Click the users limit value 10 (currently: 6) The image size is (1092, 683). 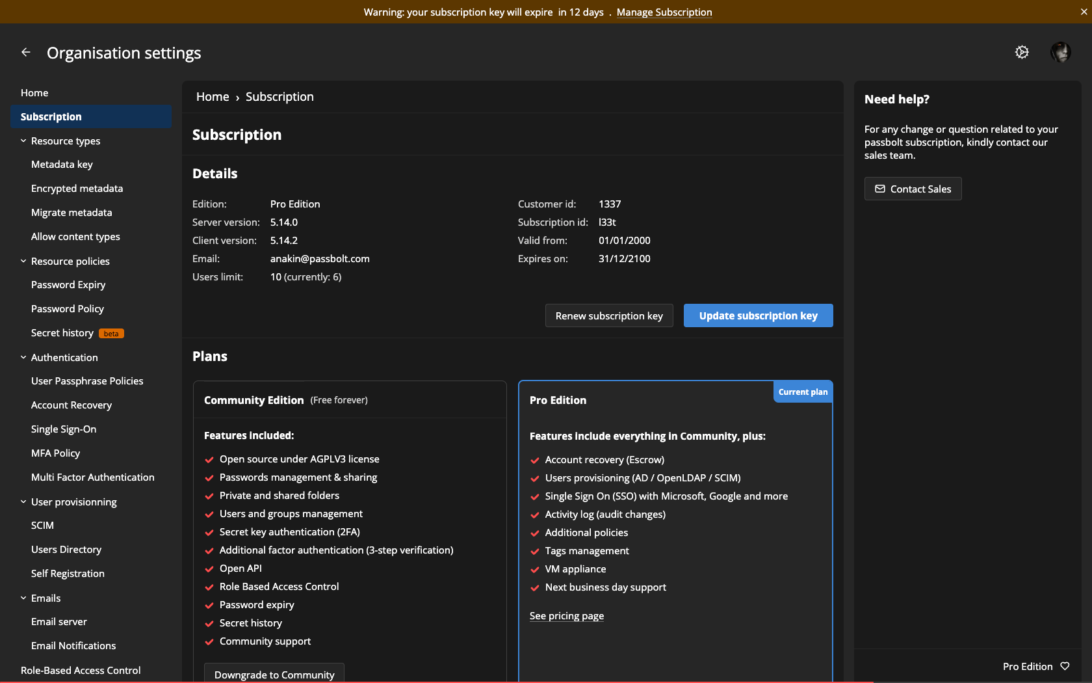305,277
